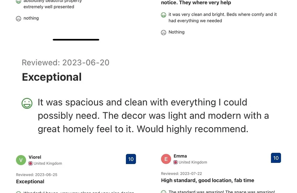Open the reviewer name Viorel

[35, 157]
